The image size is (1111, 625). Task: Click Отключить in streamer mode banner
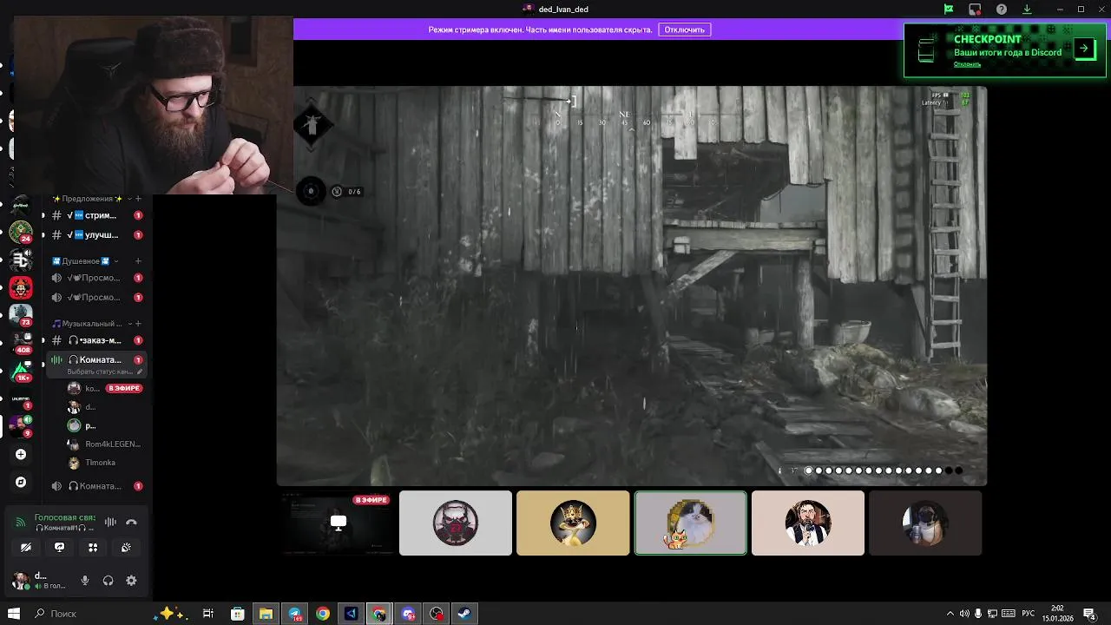point(684,30)
